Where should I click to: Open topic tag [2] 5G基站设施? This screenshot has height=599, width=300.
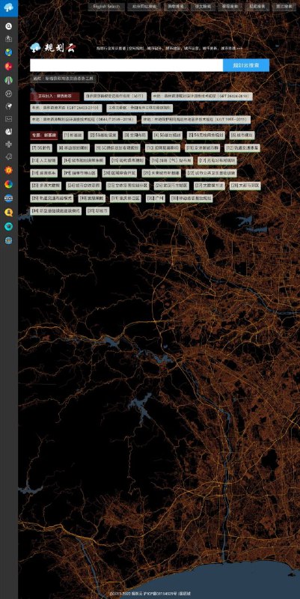[103, 136]
